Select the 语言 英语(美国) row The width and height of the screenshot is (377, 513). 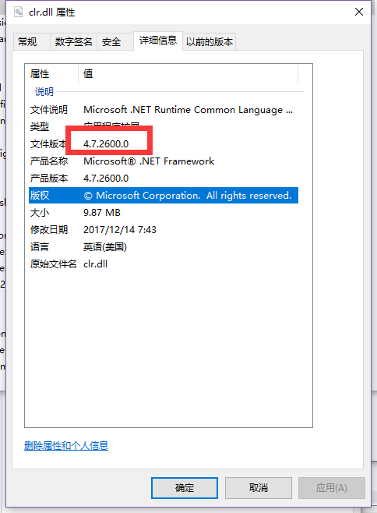point(164,246)
